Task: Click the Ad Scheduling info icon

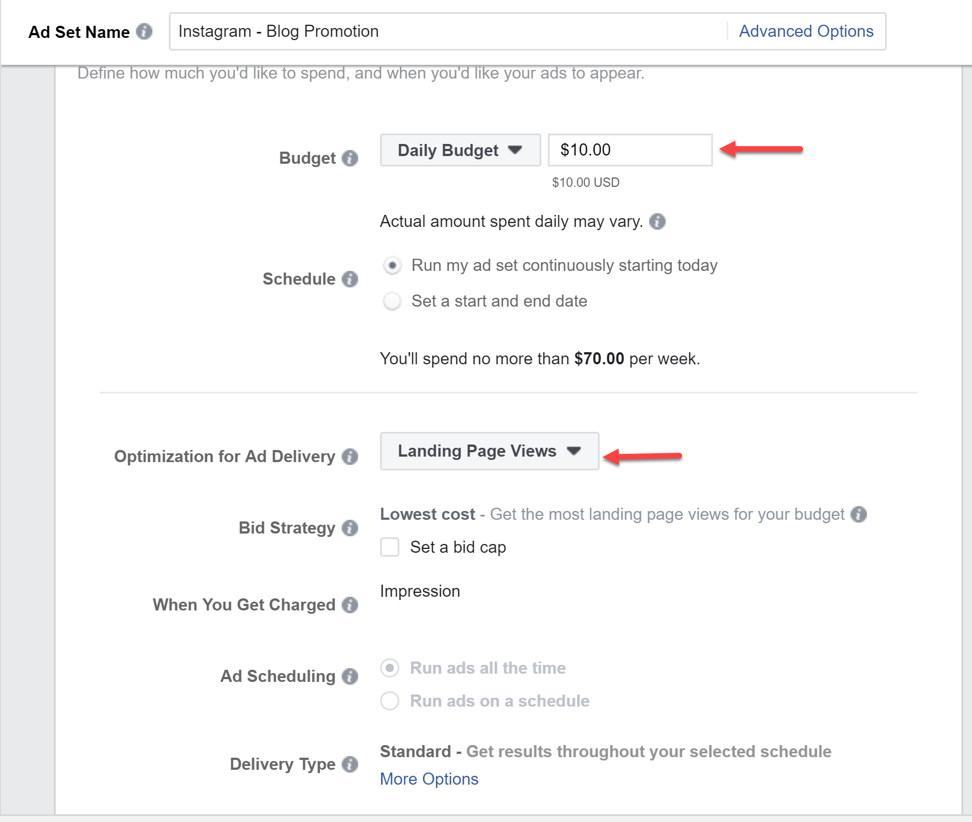Action: [x=350, y=676]
